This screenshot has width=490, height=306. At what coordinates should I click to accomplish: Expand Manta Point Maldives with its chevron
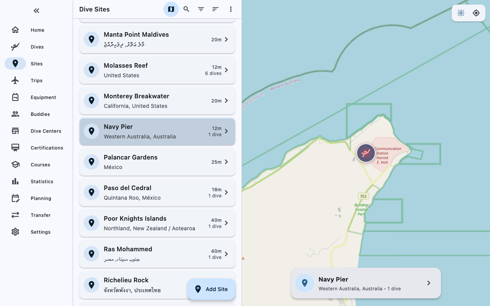pos(226,39)
